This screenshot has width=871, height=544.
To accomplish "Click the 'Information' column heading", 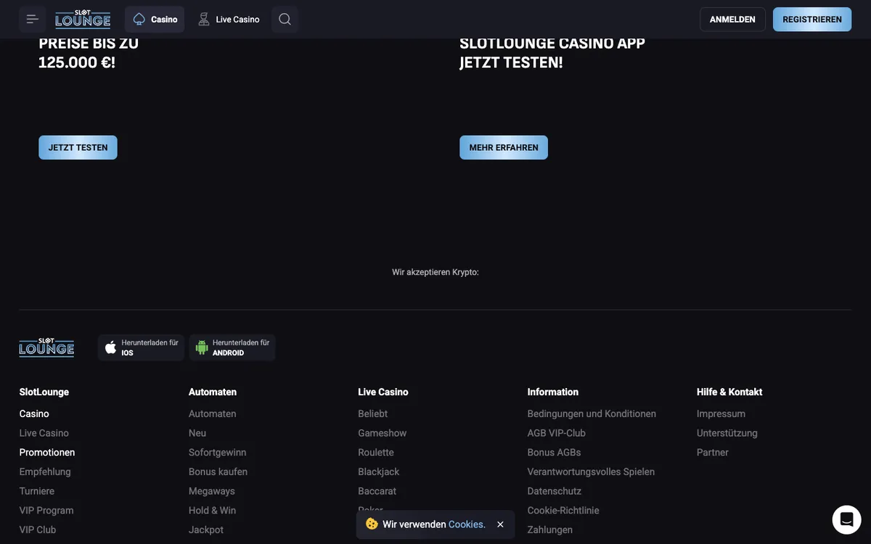I will click(x=553, y=392).
